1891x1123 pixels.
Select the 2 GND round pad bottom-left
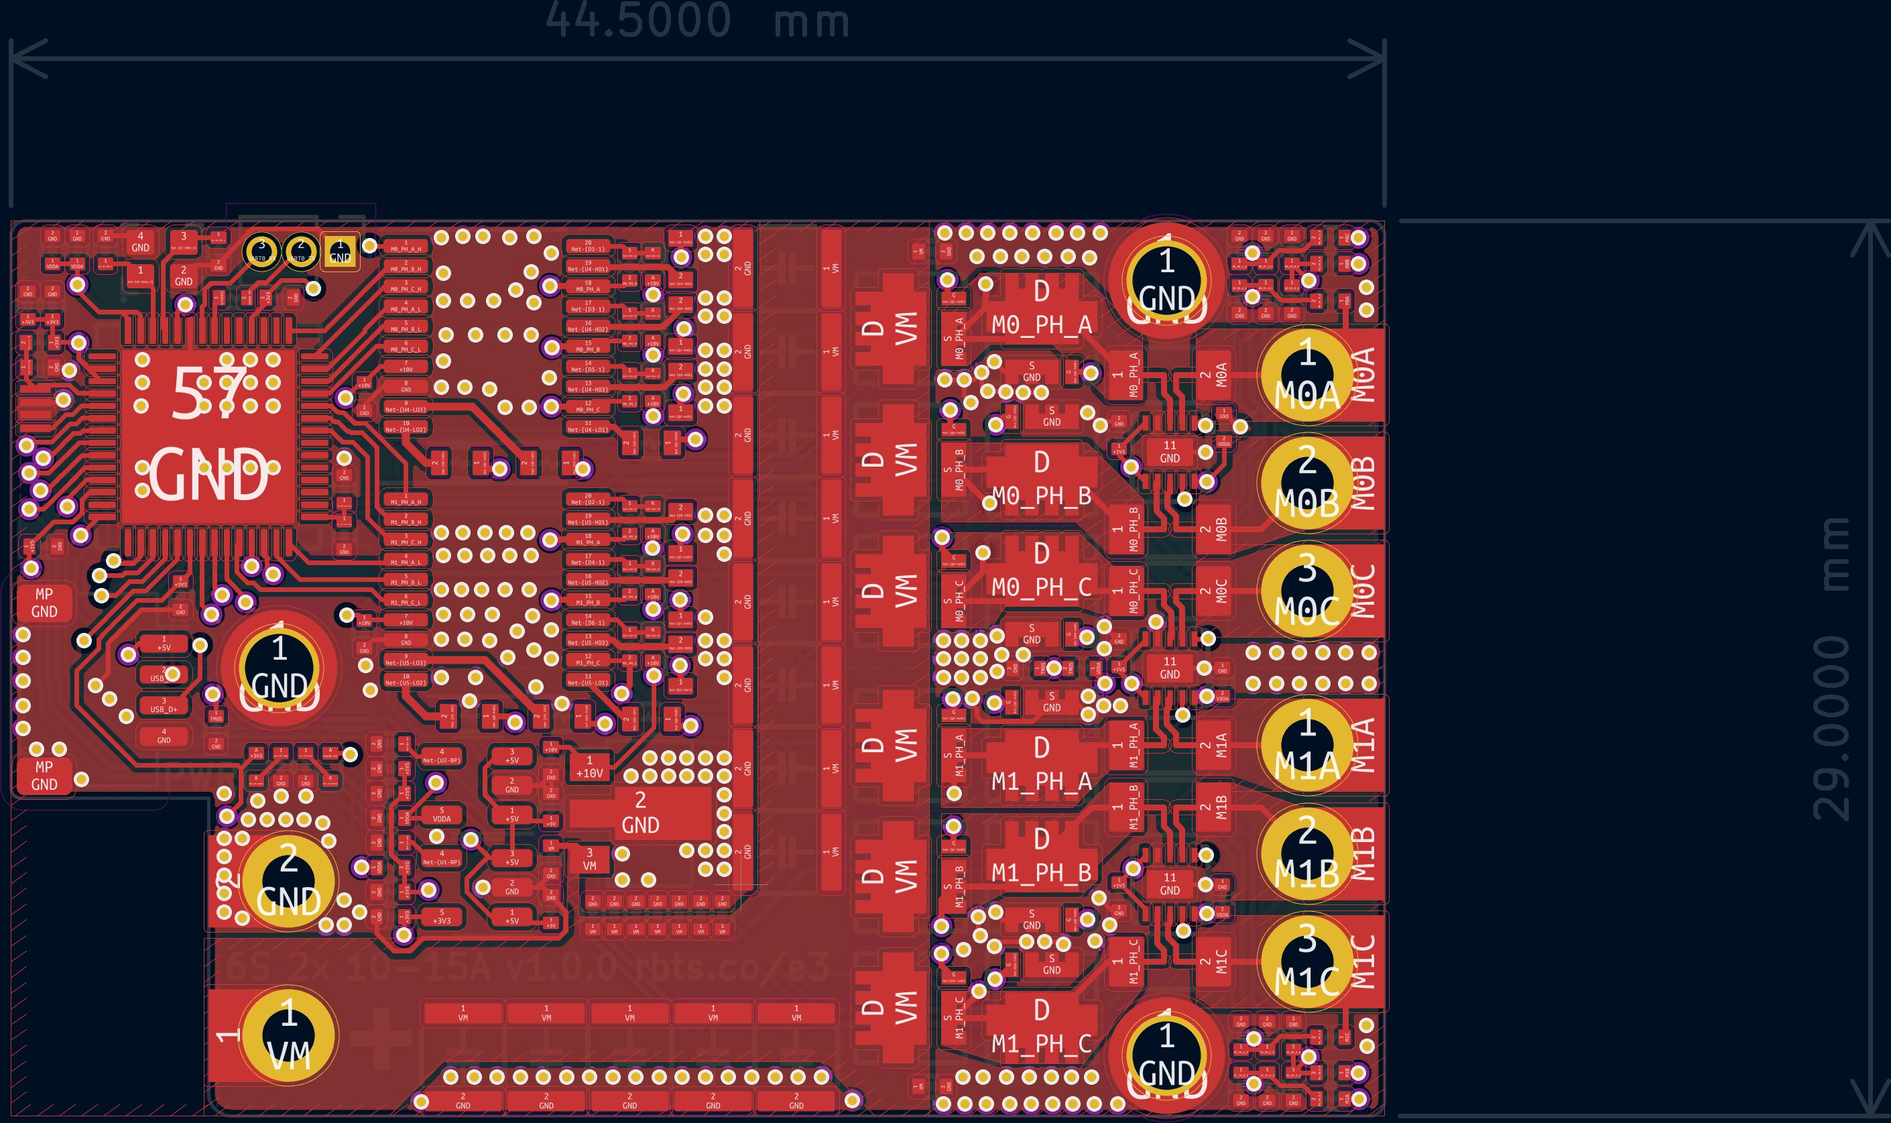tap(288, 882)
